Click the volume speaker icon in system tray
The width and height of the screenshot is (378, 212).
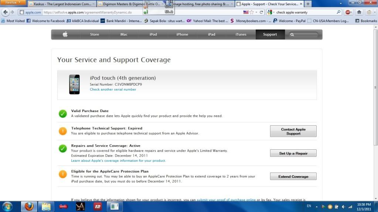[343, 207]
